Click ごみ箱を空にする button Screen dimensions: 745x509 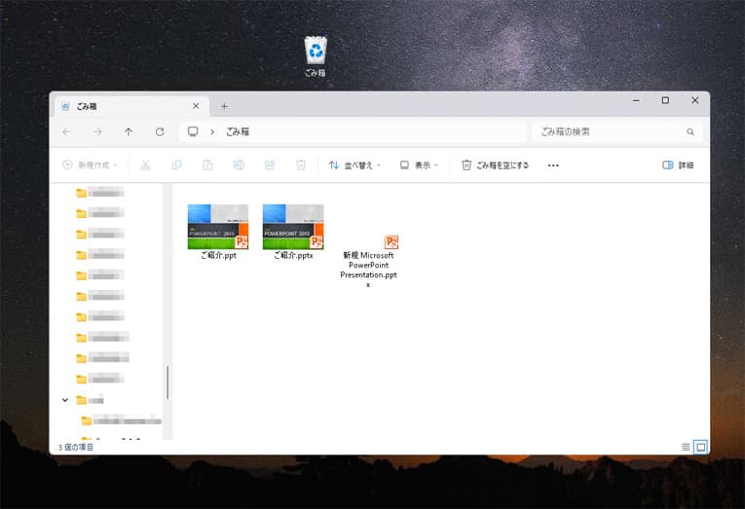[496, 165]
